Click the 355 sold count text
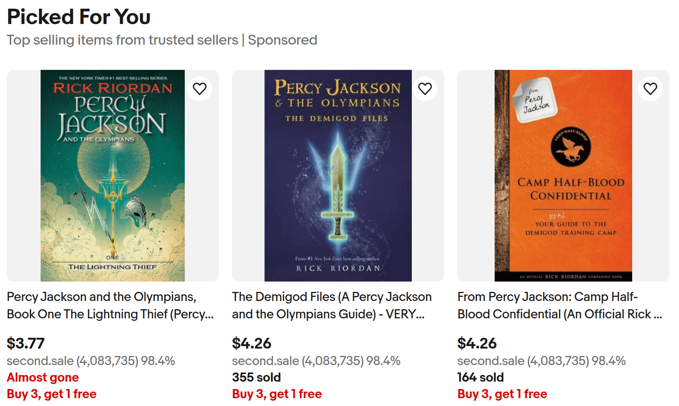This screenshot has height=406, width=679. [x=256, y=377]
